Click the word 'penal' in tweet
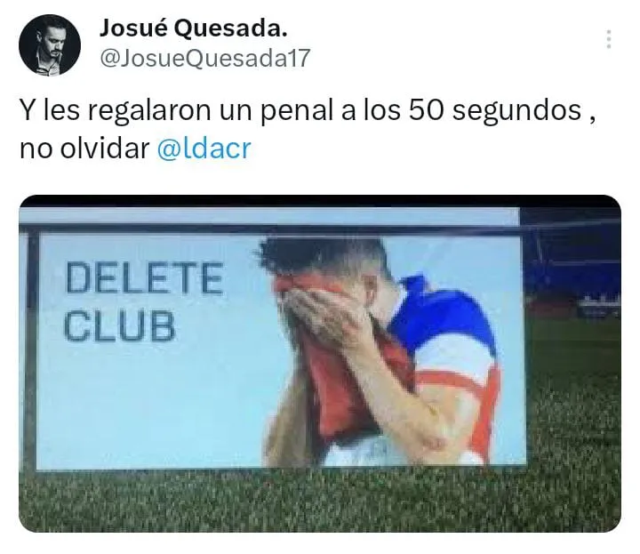This screenshot has width=640, height=554. pyautogui.click(x=297, y=111)
